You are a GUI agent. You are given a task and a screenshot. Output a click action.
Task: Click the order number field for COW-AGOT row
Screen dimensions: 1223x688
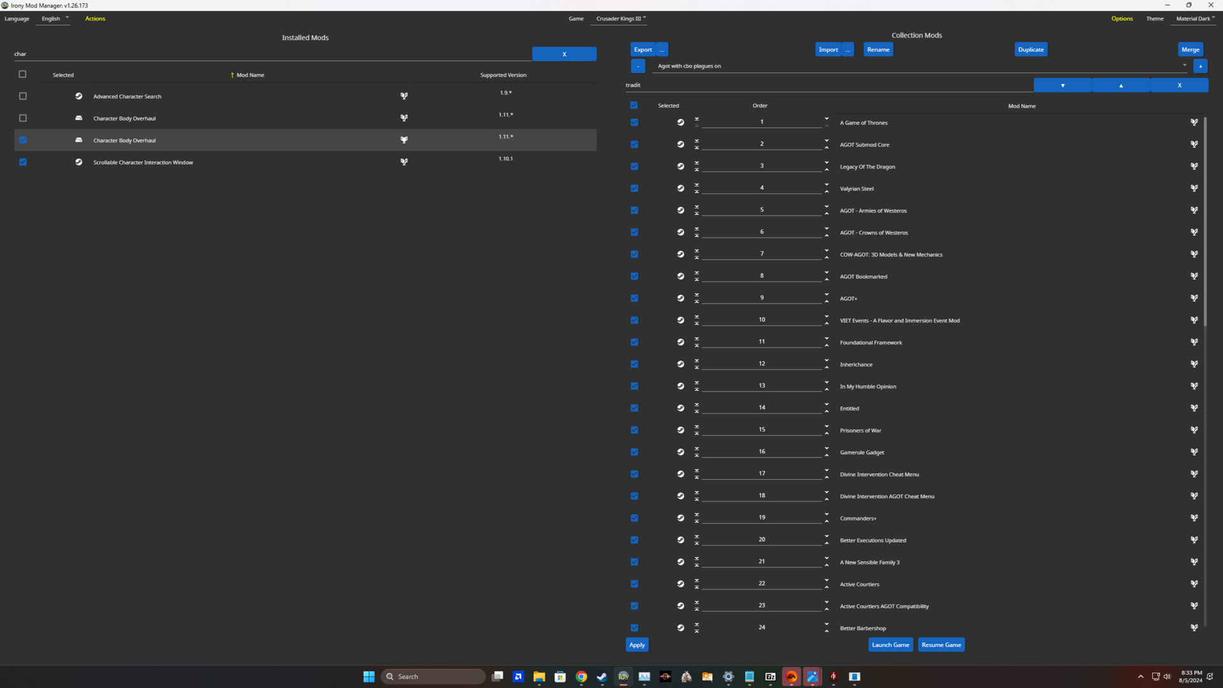click(762, 254)
